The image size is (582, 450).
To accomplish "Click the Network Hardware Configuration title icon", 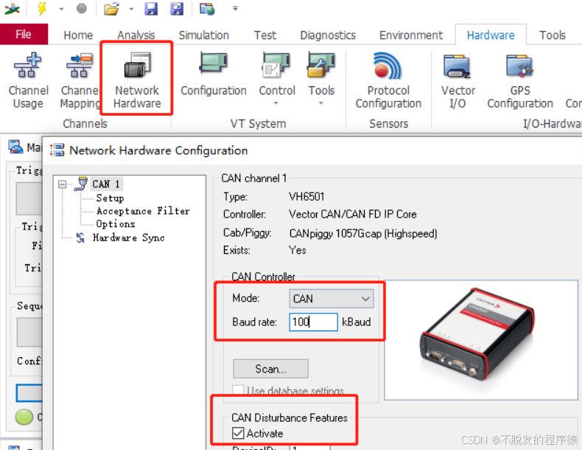I will point(57,150).
